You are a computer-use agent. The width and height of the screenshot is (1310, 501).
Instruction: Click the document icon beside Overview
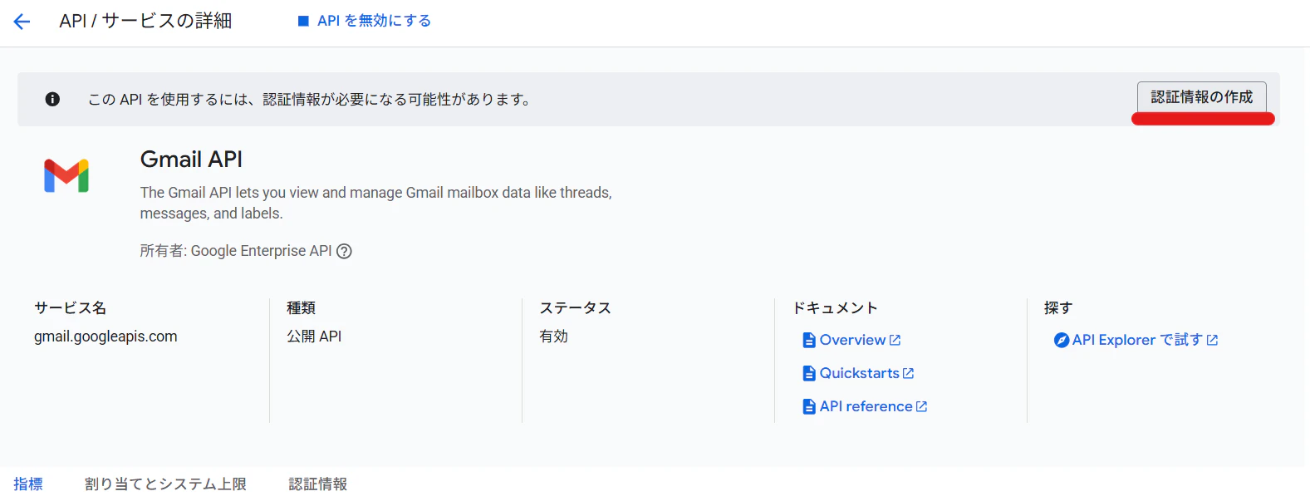pyautogui.click(x=809, y=340)
